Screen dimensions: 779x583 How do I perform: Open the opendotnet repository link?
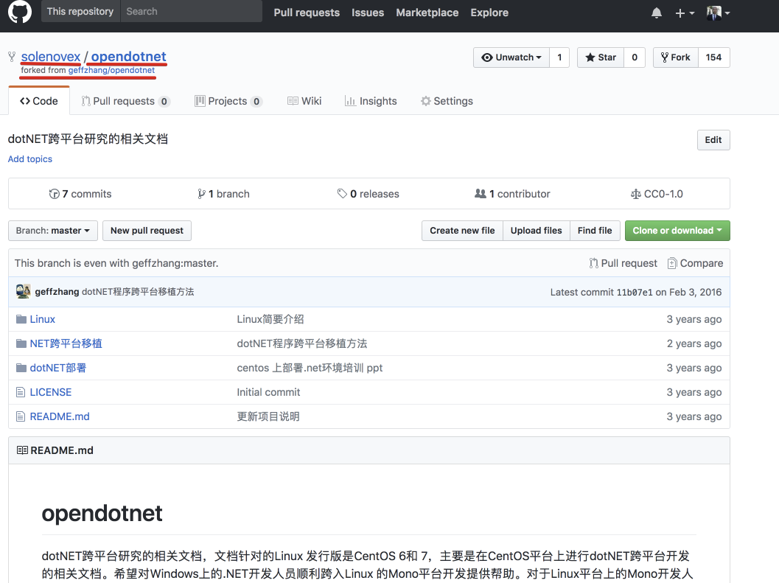point(129,57)
